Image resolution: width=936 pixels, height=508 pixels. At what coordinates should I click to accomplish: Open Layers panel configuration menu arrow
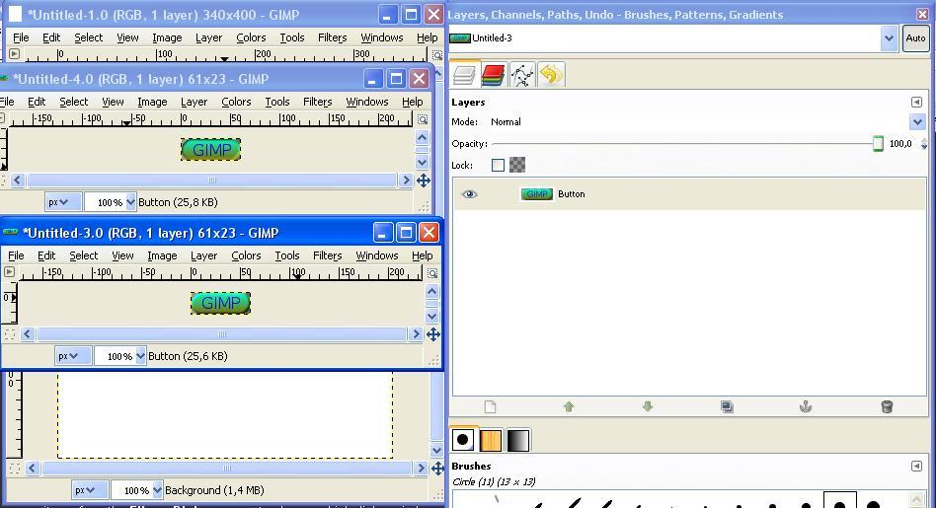click(916, 102)
